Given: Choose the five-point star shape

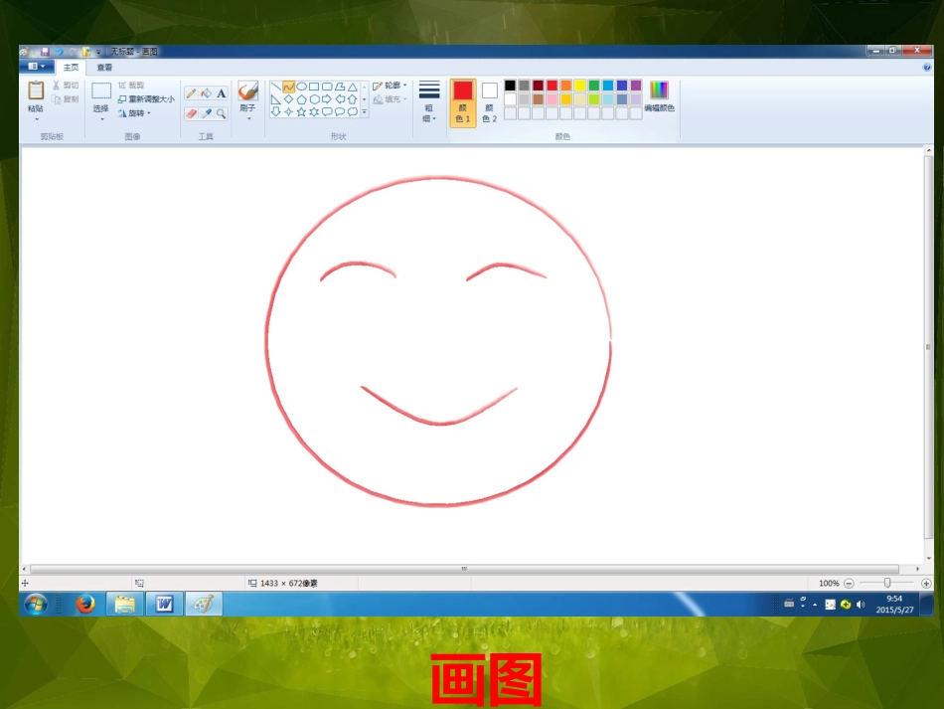Looking at the screenshot, I should tap(301, 111).
